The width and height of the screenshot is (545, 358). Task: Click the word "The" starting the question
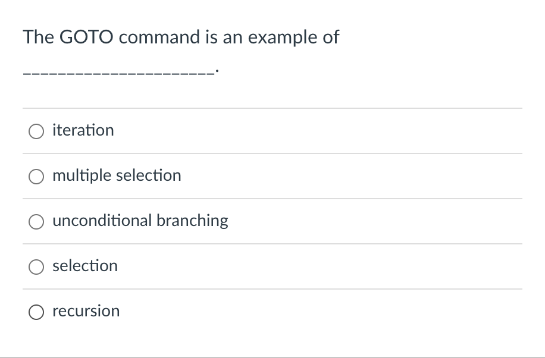tap(38, 37)
